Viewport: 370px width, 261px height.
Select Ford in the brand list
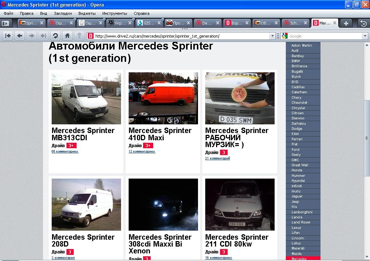coord(303,149)
